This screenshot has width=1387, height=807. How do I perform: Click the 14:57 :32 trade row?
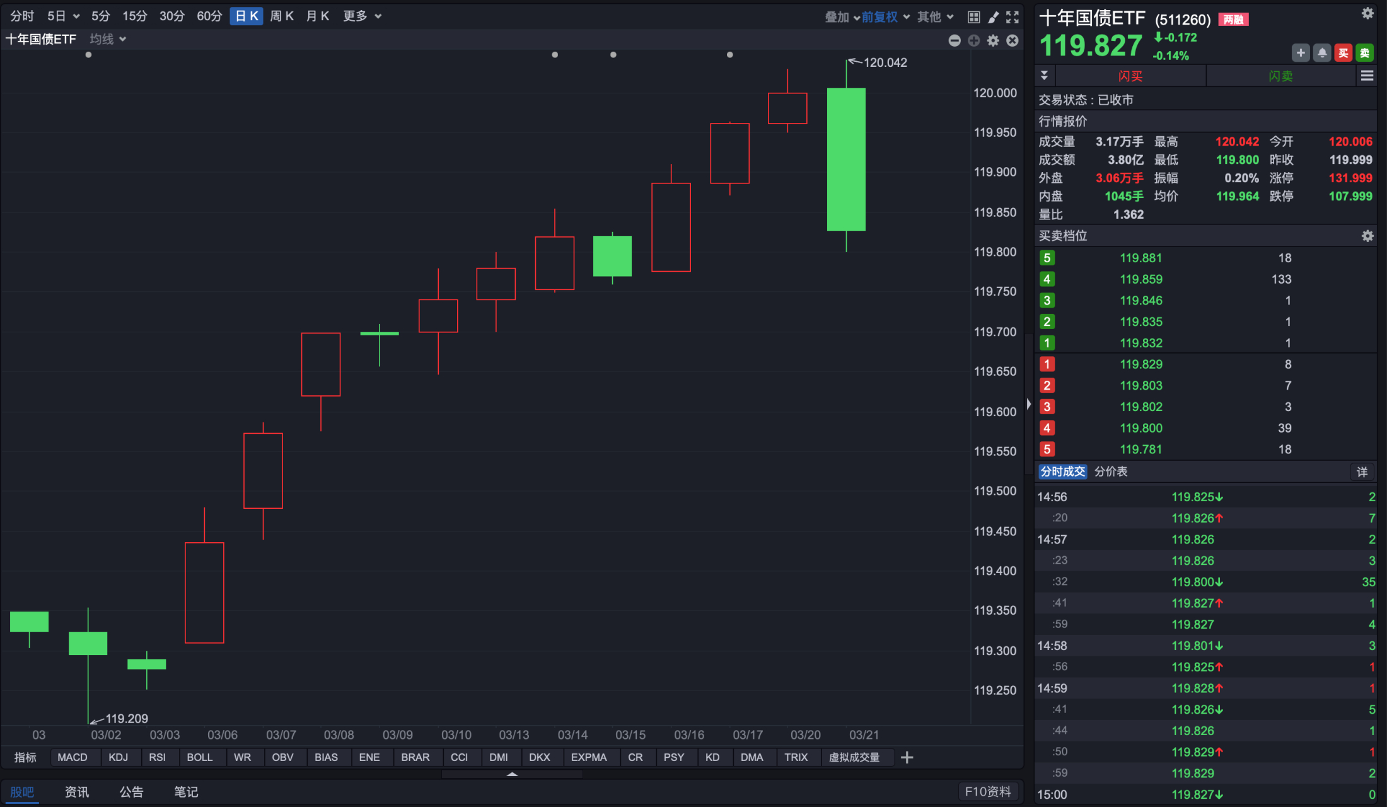coord(1205,581)
